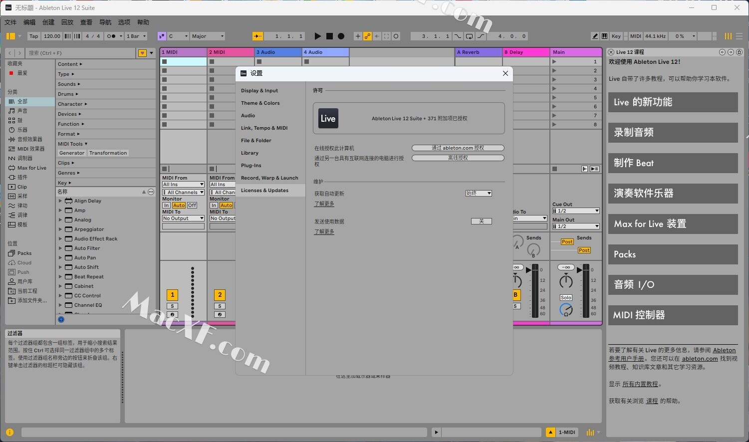Open the Theme & Colors settings tab
Viewport: 749px width, 442px height.
coord(260,103)
